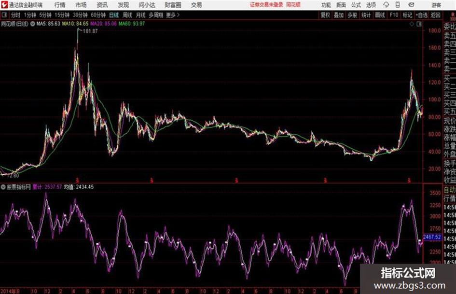Switch to 60分钟 period
This screenshot has height=294, width=456.
[x=98, y=15]
